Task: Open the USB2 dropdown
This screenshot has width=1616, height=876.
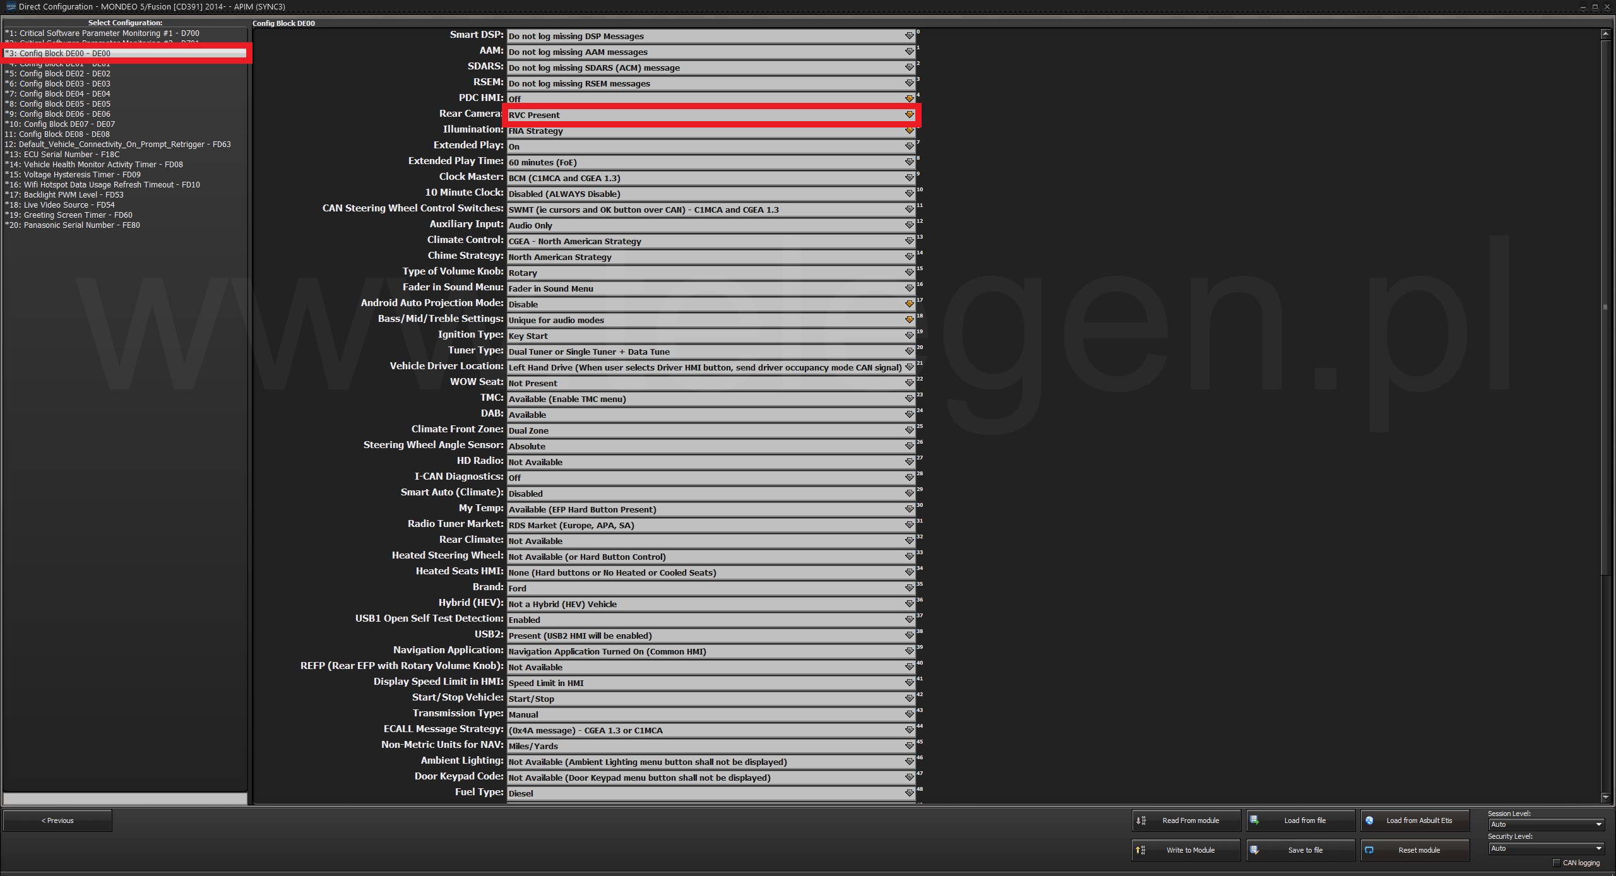Action: point(711,636)
